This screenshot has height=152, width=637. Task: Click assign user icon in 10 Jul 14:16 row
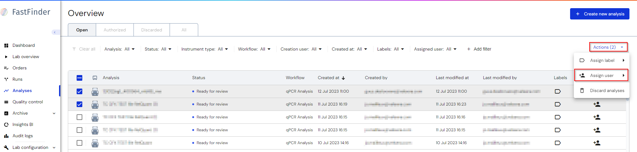[x=597, y=143]
